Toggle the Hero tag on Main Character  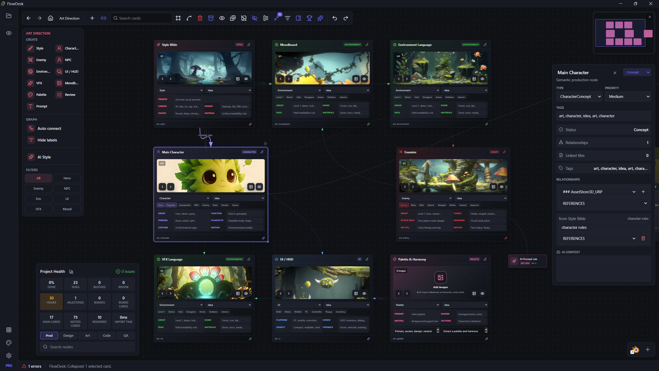coord(161,205)
